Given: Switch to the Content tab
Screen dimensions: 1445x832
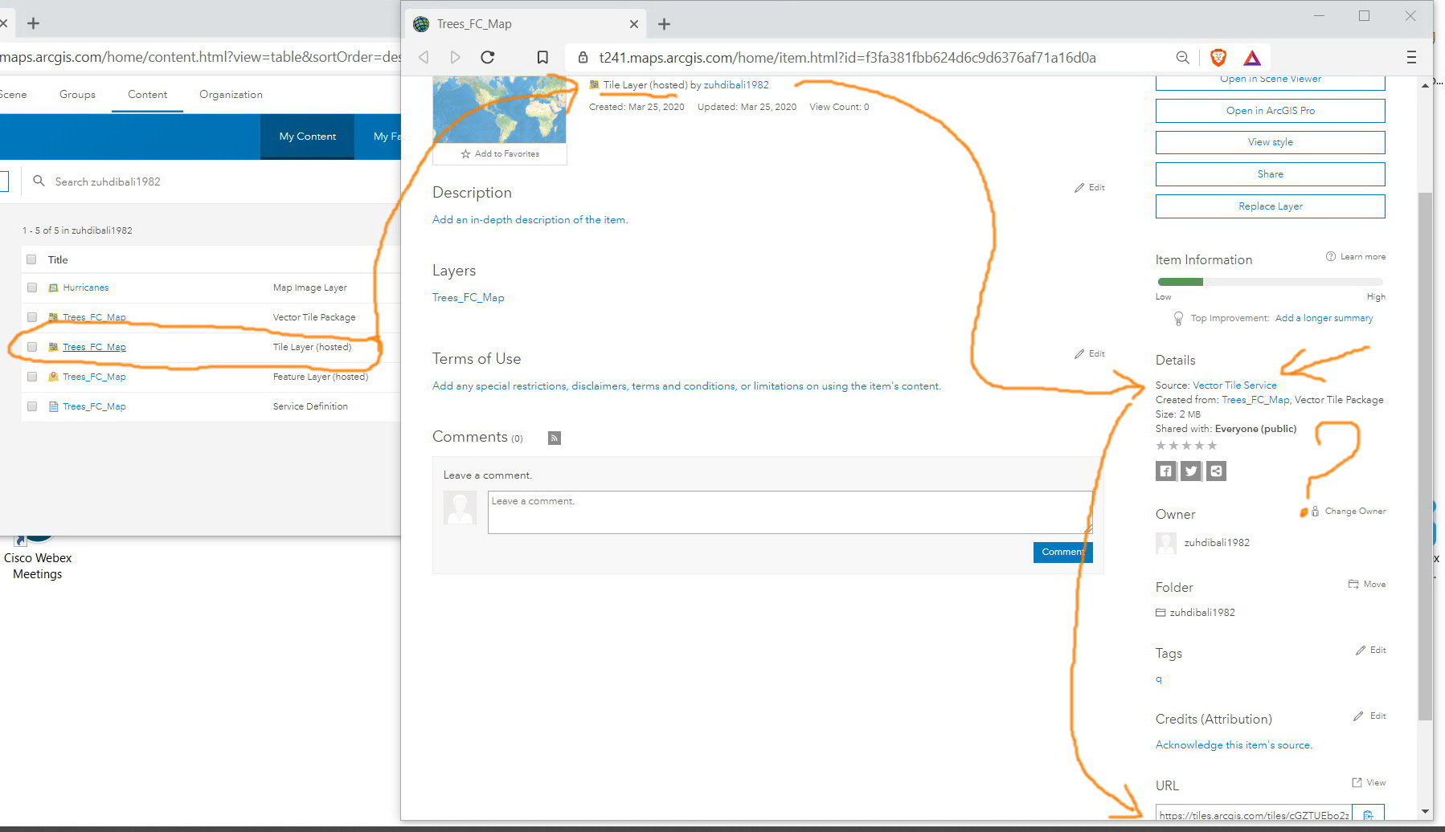Looking at the screenshot, I should tap(147, 94).
